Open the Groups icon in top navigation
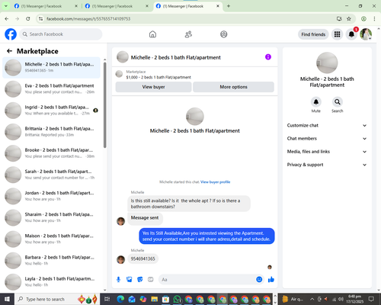Viewport: 381px width, 305px height. [x=224, y=34]
